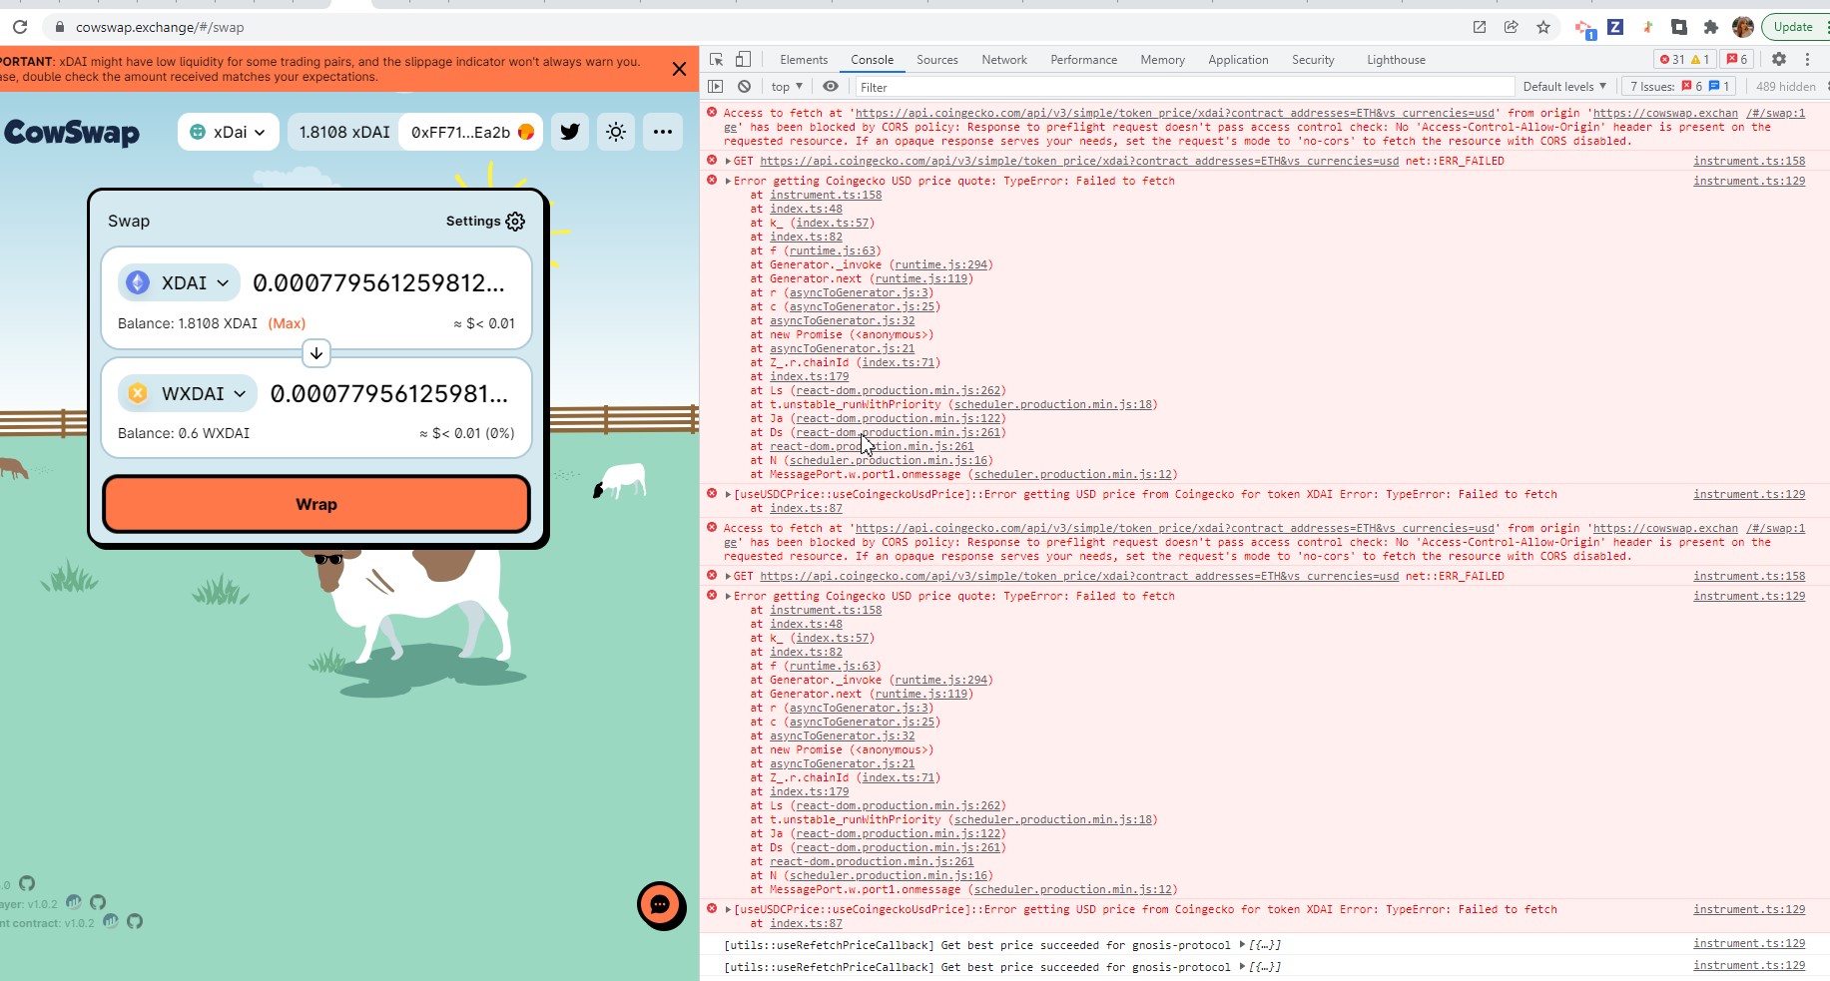Open the /#/swap:1 source link at top
This screenshot has height=981, width=1830.
(x=1775, y=113)
